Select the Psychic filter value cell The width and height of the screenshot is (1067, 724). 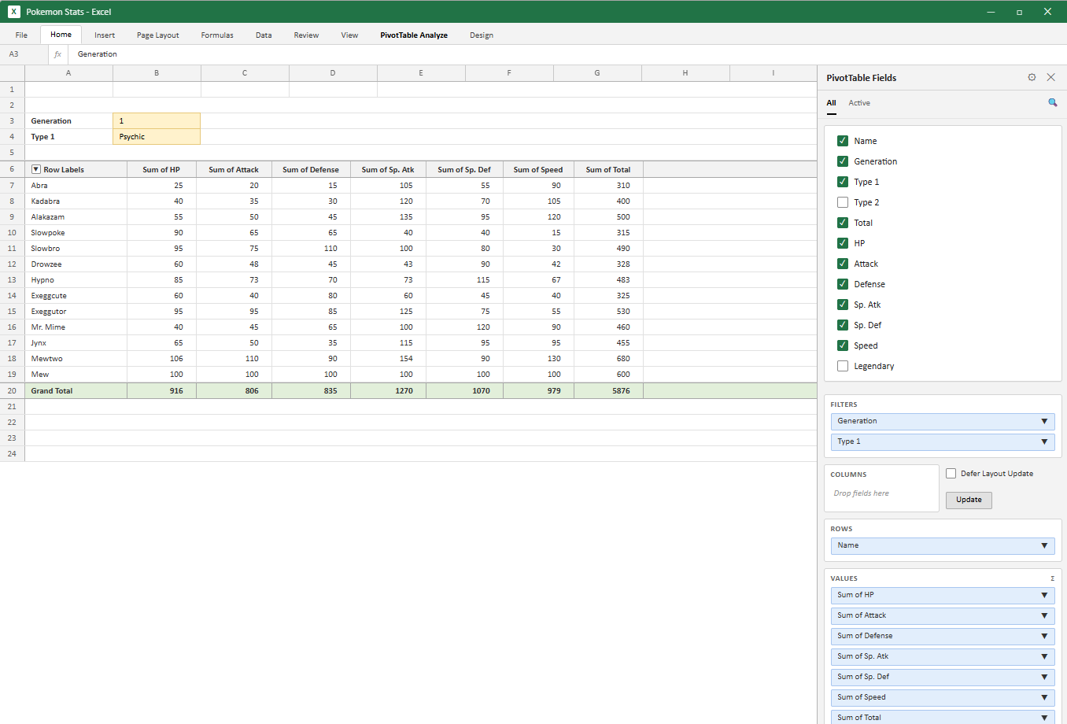(157, 137)
